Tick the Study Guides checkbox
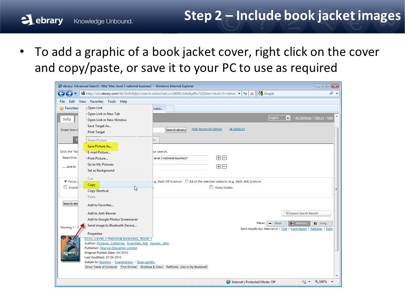This screenshot has height=303, width=405. (211, 187)
